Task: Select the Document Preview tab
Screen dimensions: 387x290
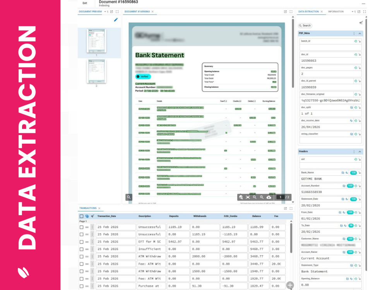Action: click(90, 12)
